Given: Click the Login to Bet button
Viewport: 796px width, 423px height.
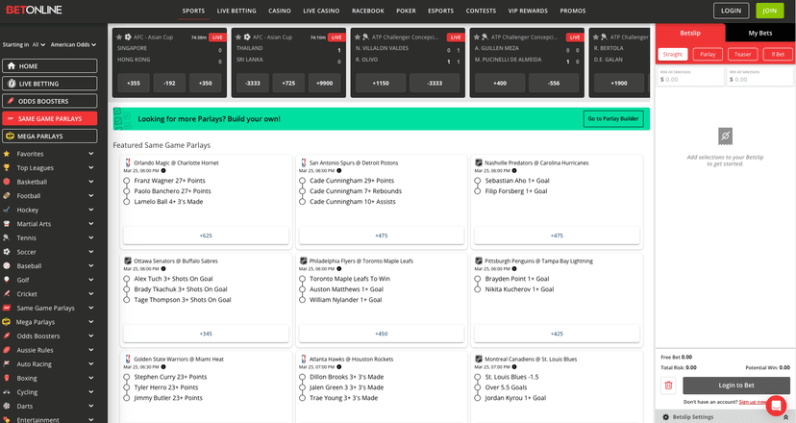Looking at the screenshot, I should click(x=736, y=386).
